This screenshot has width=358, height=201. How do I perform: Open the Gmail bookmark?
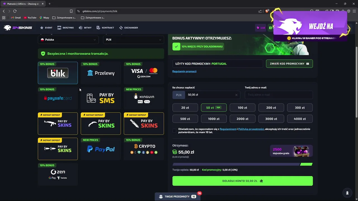tap(16, 18)
